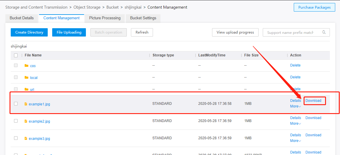This screenshot has width=340, height=155.
Task: Select the example1.jpg checkbox
Action: point(16,104)
